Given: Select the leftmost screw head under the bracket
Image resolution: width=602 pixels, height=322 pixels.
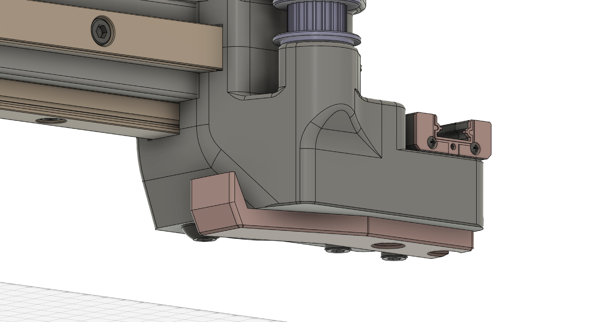Looking at the screenshot, I should coord(205,239).
